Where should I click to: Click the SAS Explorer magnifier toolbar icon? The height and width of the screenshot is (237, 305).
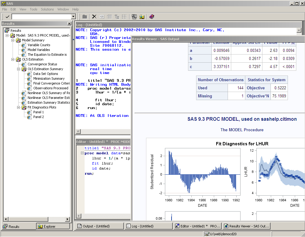[x=142, y=17]
